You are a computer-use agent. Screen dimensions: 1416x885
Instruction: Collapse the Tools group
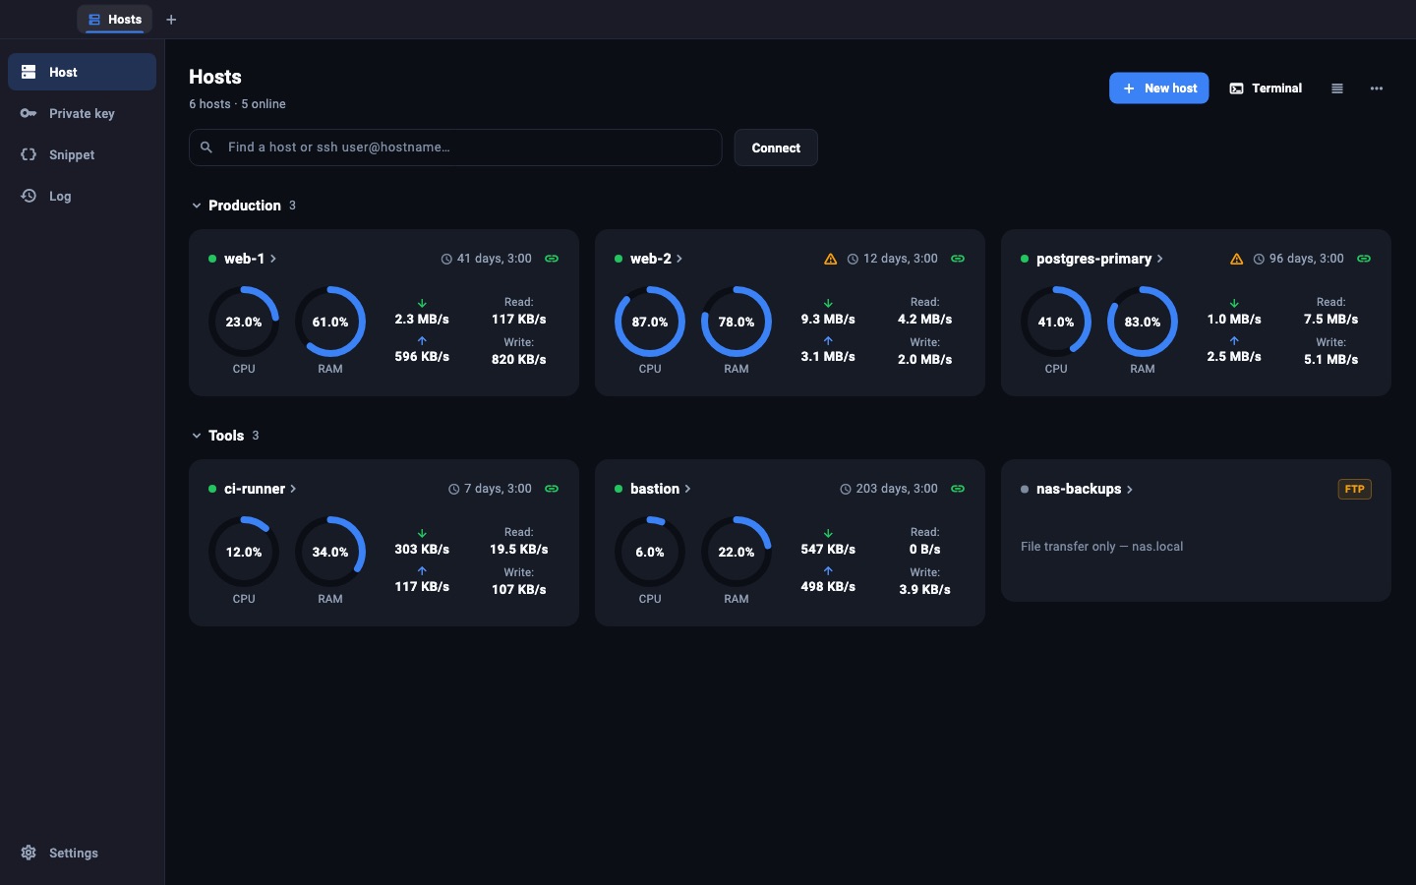197,436
